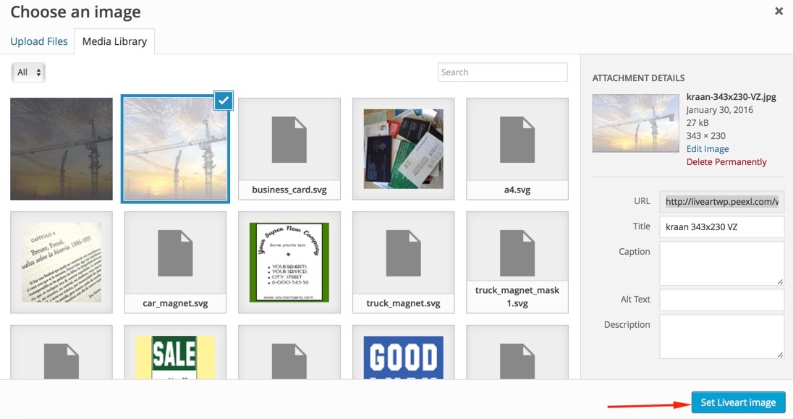Screen dimensions: 793x419
Task: Click the Delete Permanently link
Action: pos(726,162)
